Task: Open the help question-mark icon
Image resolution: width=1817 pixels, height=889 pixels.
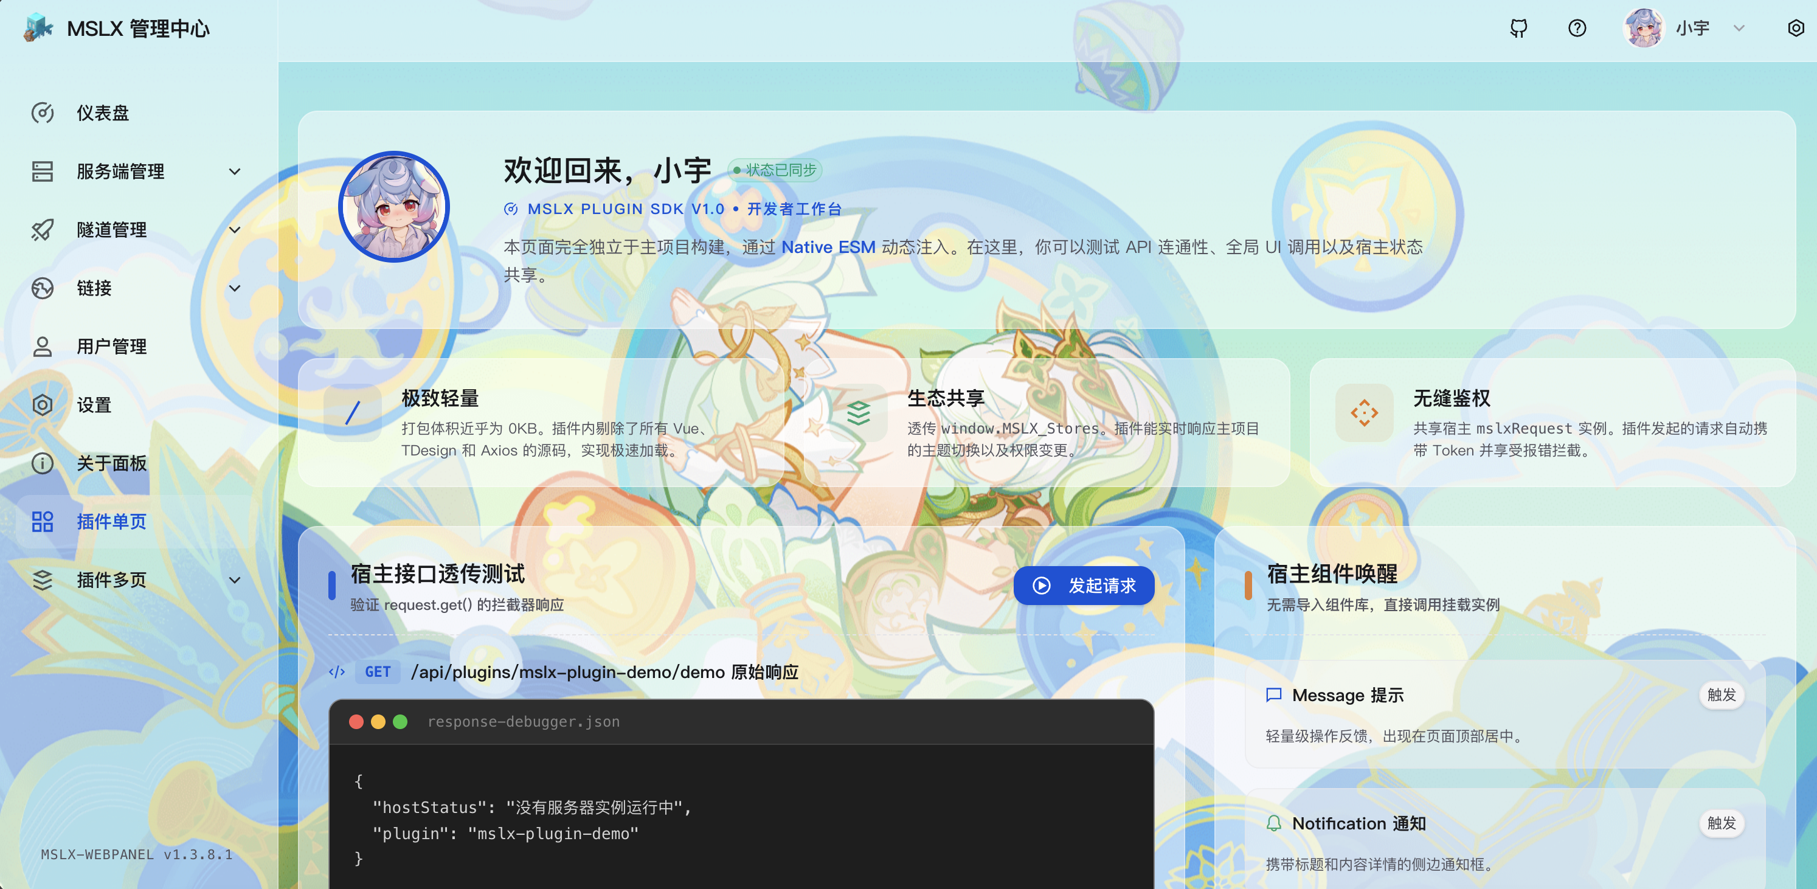Action: pyautogui.click(x=1577, y=28)
